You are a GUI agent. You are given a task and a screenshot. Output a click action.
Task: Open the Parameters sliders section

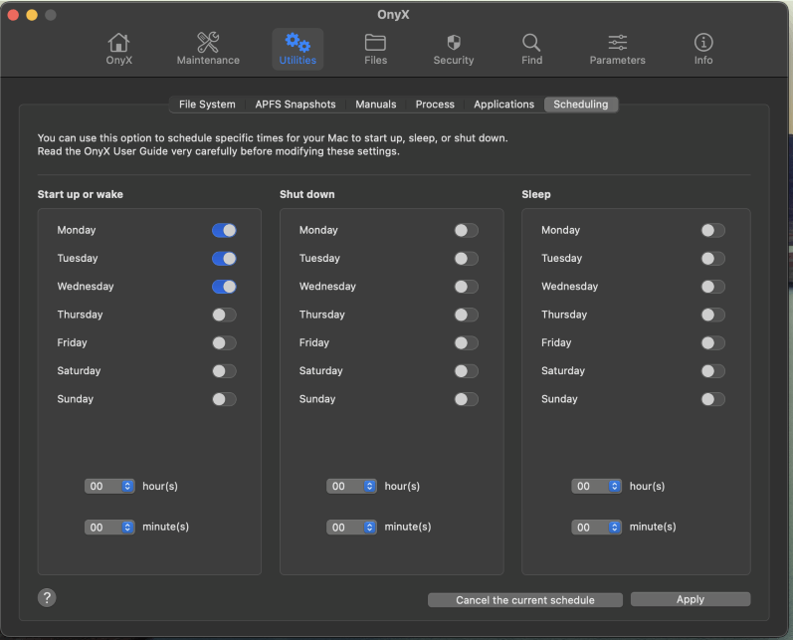[617, 49]
